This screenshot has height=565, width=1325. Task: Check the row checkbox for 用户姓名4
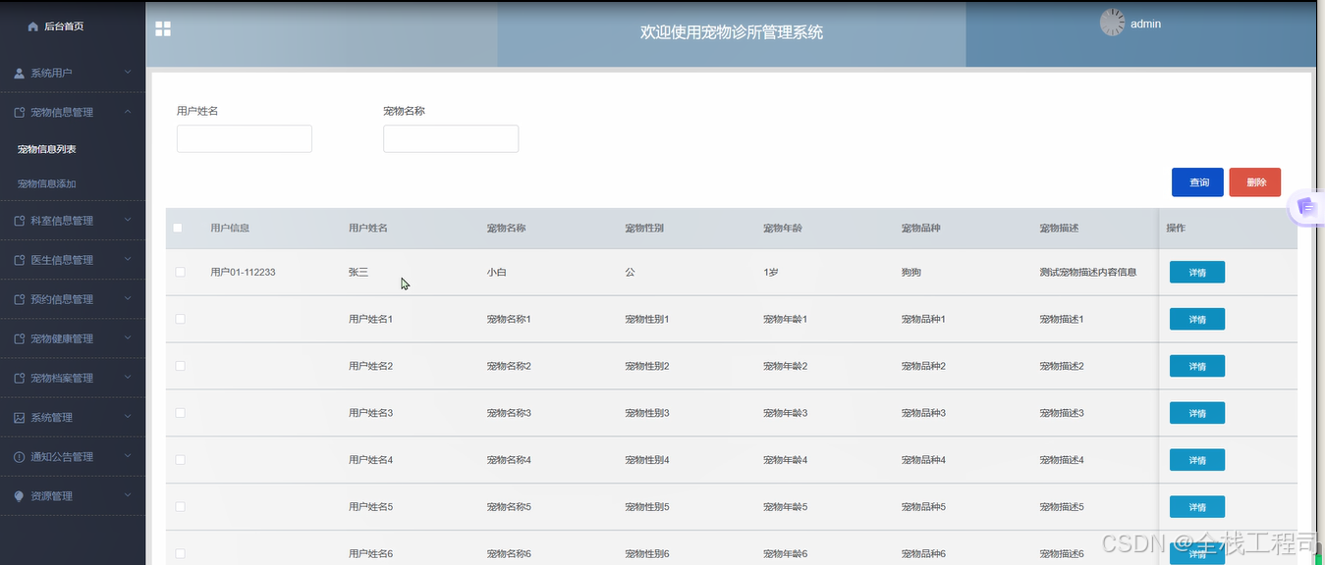pyautogui.click(x=180, y=460)
